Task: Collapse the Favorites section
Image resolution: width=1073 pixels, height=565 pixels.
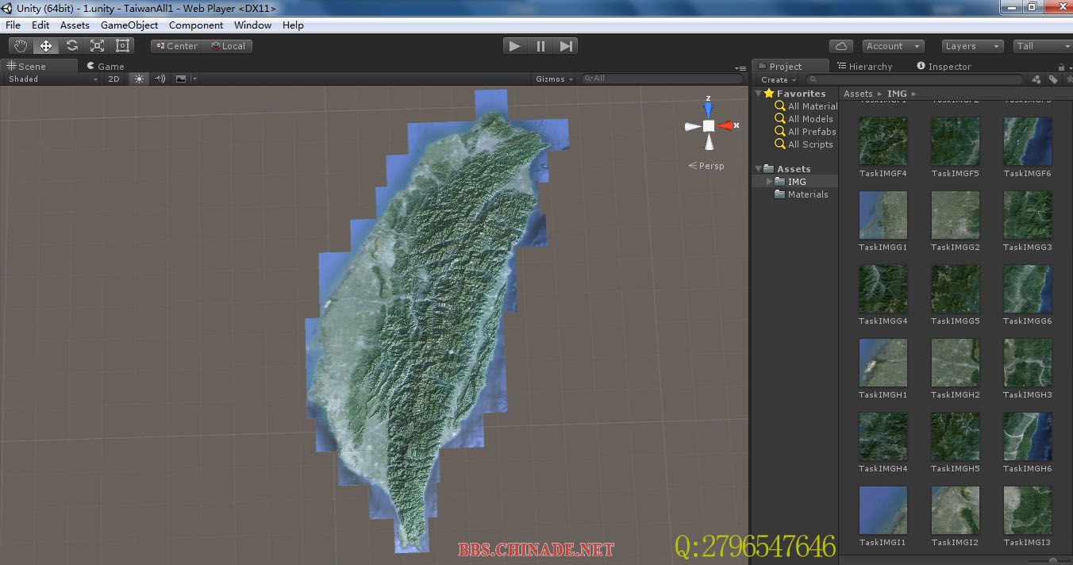Action: coord(759,94)
